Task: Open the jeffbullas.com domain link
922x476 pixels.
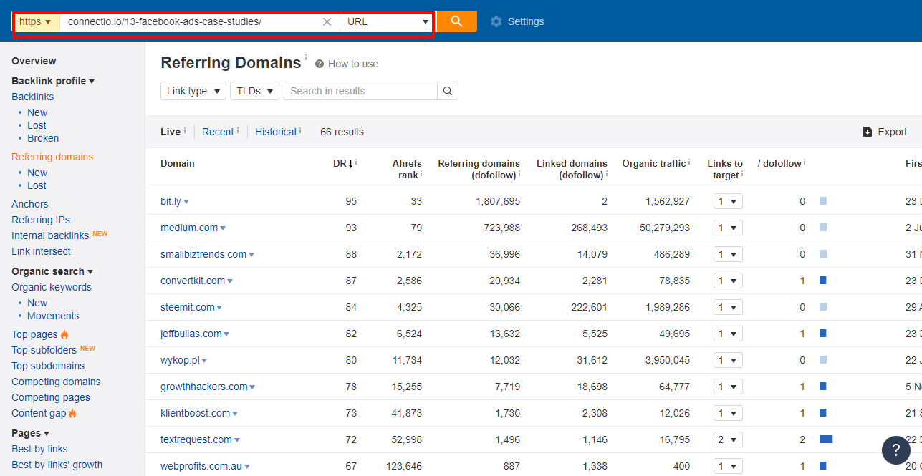Action: 191,334
